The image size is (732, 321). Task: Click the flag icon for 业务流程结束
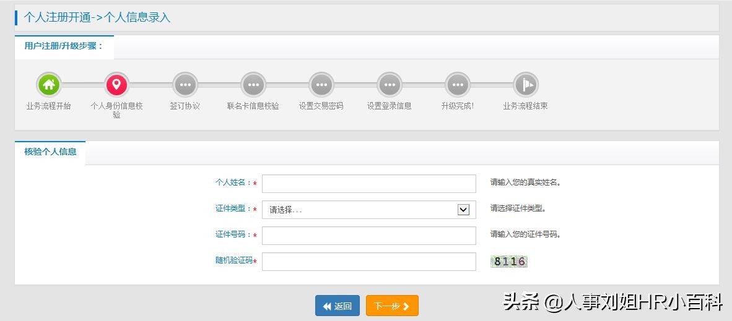click(x=526, y=85)
